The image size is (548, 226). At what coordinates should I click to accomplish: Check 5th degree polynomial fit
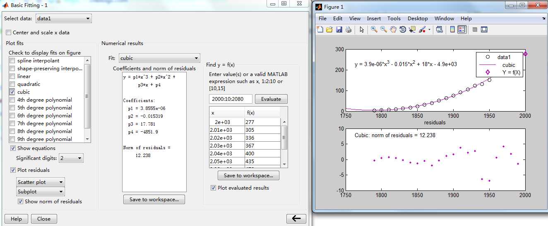pos(12,108)
